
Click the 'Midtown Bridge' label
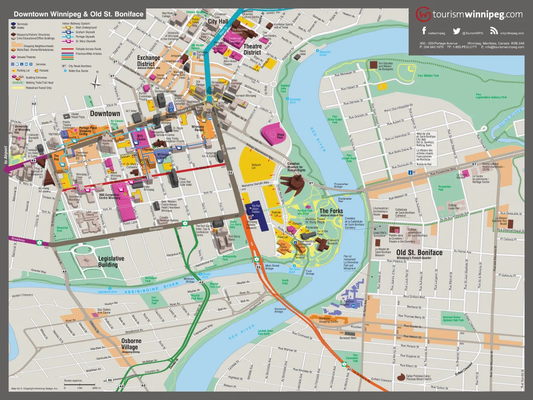[x=190, y=280]
